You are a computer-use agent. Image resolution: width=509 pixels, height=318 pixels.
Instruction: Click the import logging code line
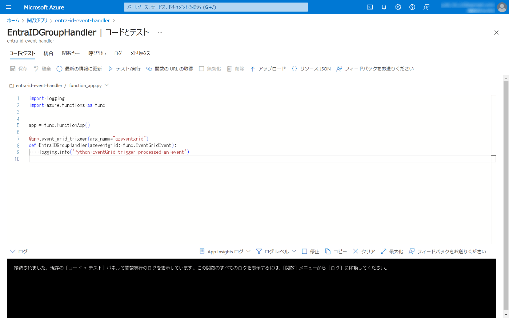coord(47,98)
